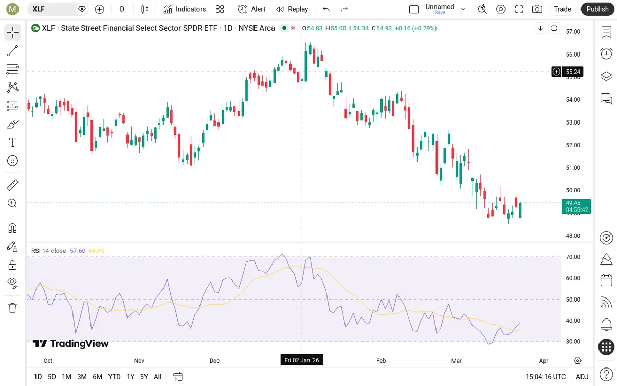
Task: Open the watchlist panel in right sidebar
Action: tap(606, 32)
